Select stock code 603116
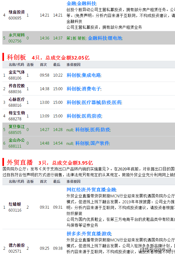Screen dimensions: 175x254 click(x=15, y=210)
